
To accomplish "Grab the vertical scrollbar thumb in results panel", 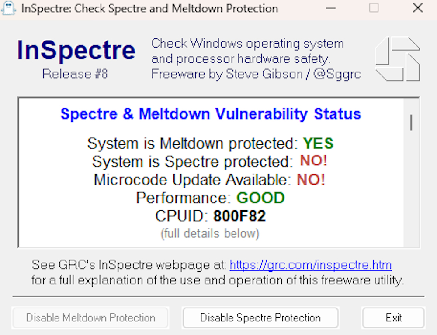I will [x=411, y=122].
